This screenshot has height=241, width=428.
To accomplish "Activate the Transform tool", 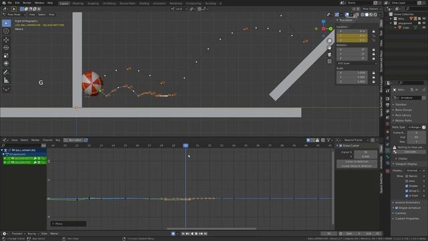I will 6,64.
